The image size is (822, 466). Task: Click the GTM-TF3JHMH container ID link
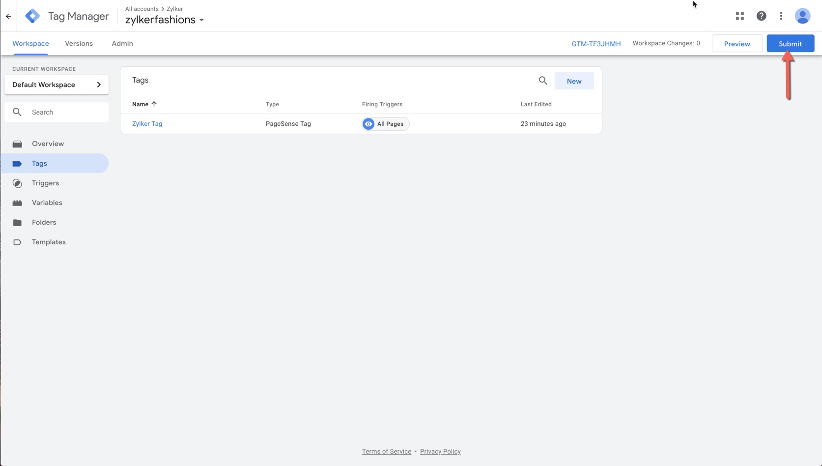coord(596,44)
